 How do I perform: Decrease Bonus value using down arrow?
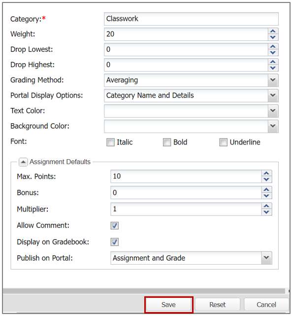tap(266, 196)
